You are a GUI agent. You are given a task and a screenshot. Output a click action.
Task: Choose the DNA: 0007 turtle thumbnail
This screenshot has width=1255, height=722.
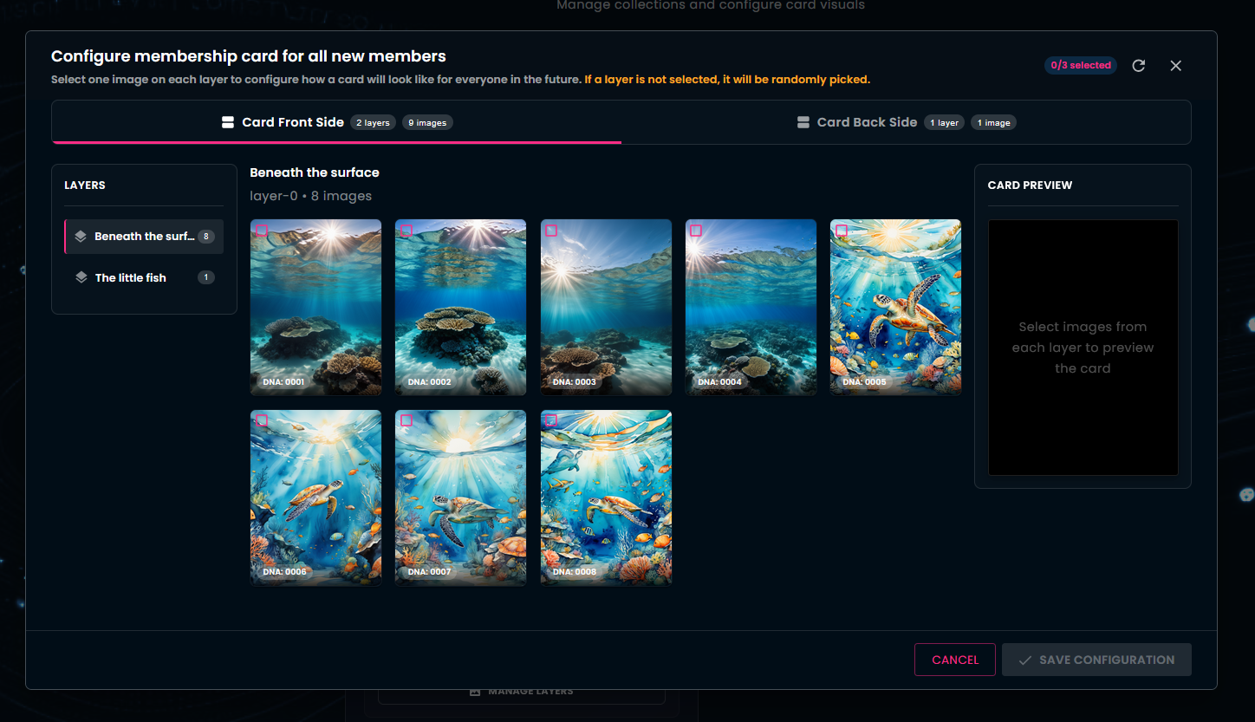coord(460,498)
